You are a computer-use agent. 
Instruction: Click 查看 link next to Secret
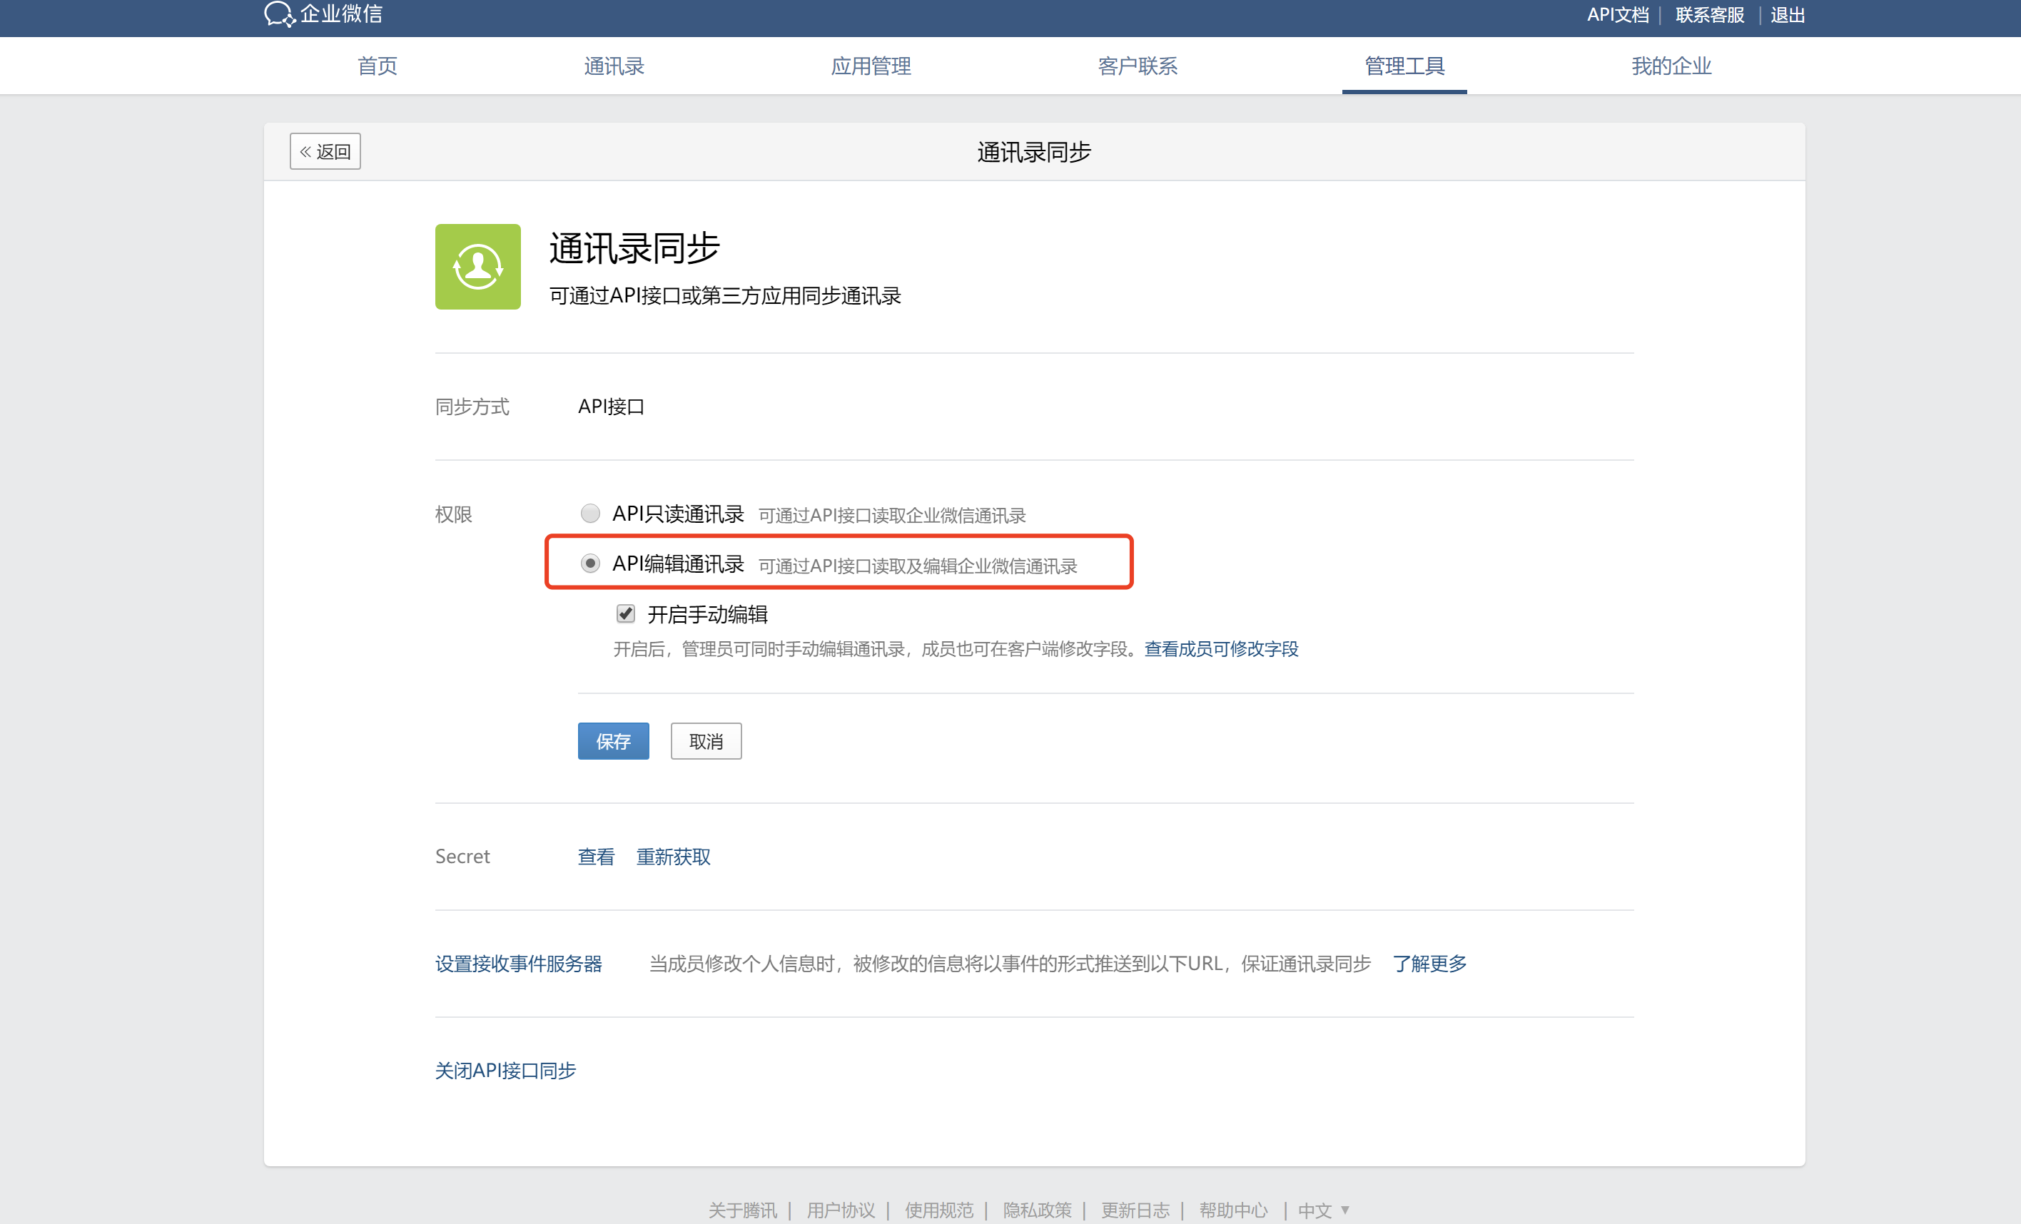coord(595,857)
